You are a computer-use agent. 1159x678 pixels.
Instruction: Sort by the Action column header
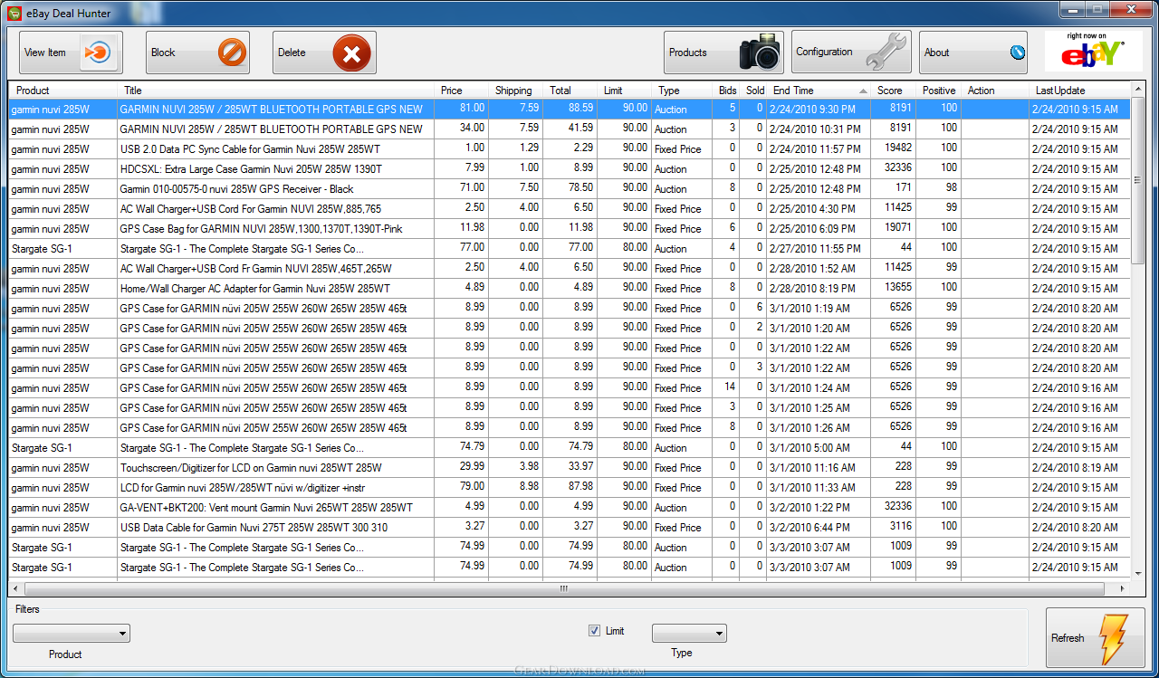(x=995, y=91)
